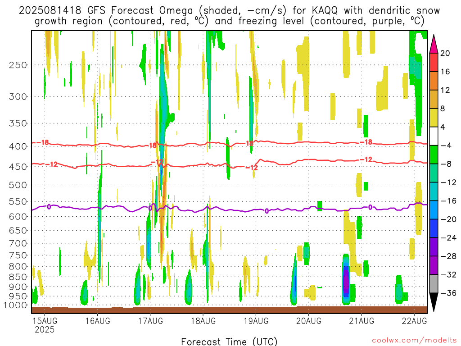Click the red color swatch in the legend
This screenshot has width=461, height=346.
coord(434,62)
